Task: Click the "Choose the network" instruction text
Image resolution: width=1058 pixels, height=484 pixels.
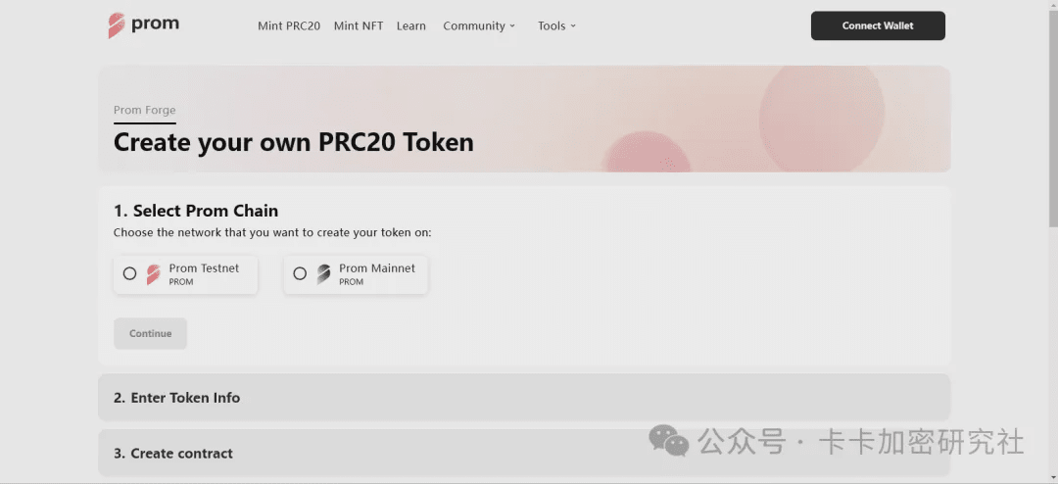Action: pos(272,232)
